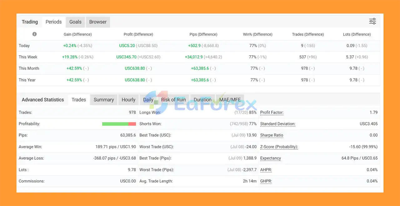The image size is (400, 206).
Task: Click the info circle icon in the Periods table
Action: coord(34,34)
